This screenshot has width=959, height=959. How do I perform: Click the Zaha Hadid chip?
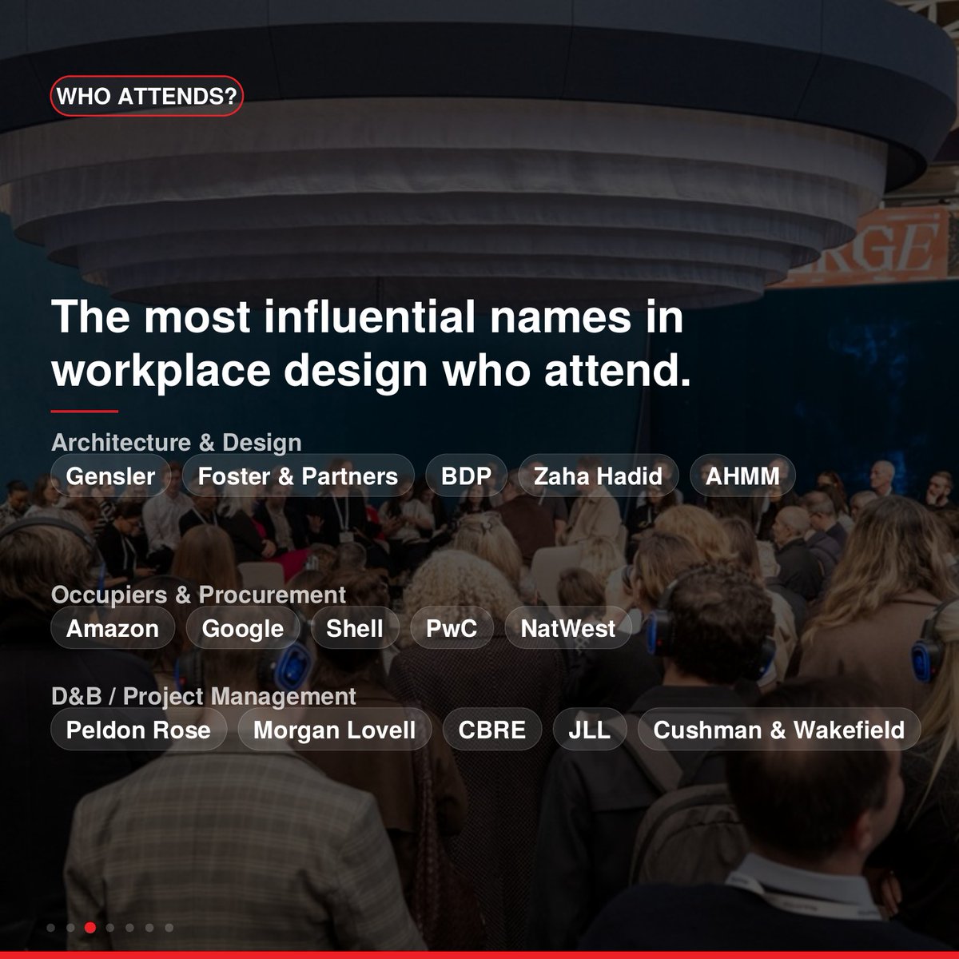[x=599, y=476]
